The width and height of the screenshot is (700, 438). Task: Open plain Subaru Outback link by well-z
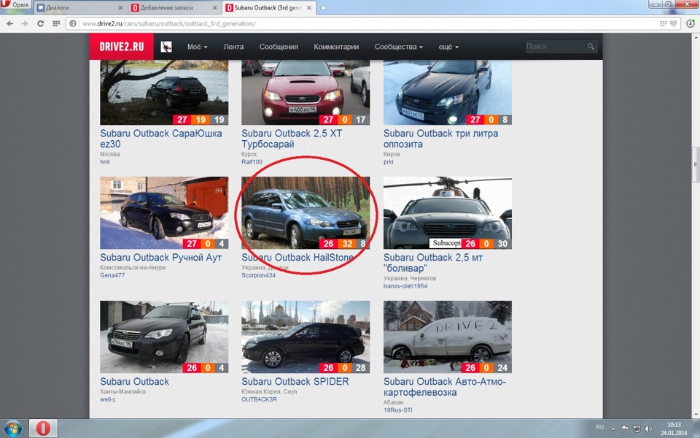click(134, 382)
